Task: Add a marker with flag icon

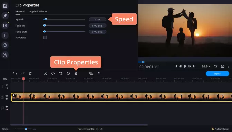Action: (x=99, y=73)
